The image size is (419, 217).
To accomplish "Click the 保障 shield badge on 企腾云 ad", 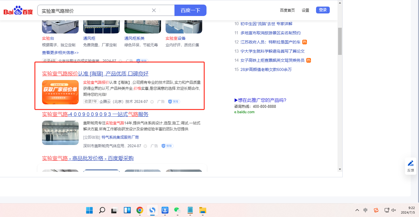I will click(x=174, y=101).
